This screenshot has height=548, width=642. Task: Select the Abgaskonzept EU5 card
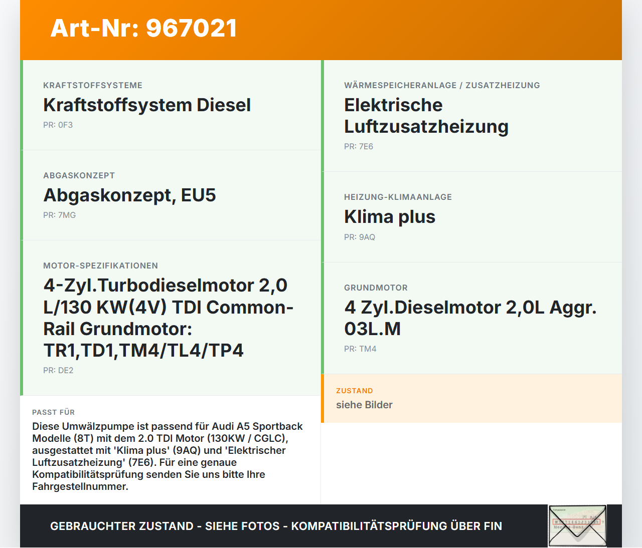tap(171, 195)
